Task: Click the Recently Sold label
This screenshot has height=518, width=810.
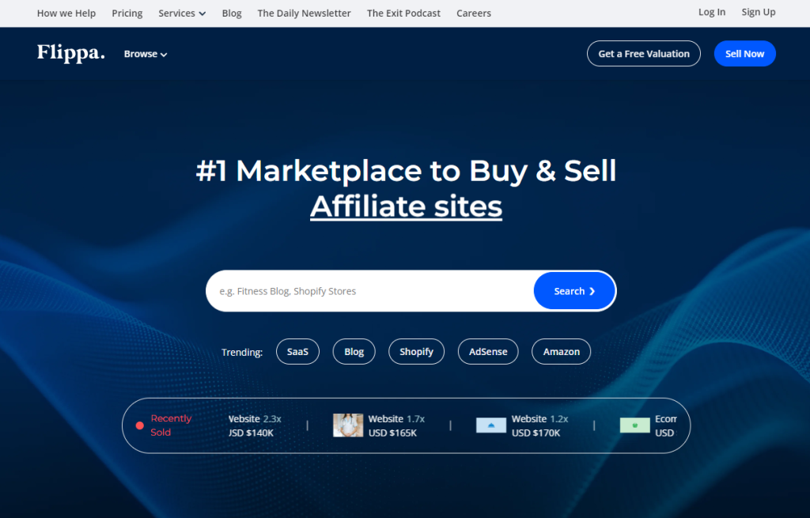Action: [171, 425]
